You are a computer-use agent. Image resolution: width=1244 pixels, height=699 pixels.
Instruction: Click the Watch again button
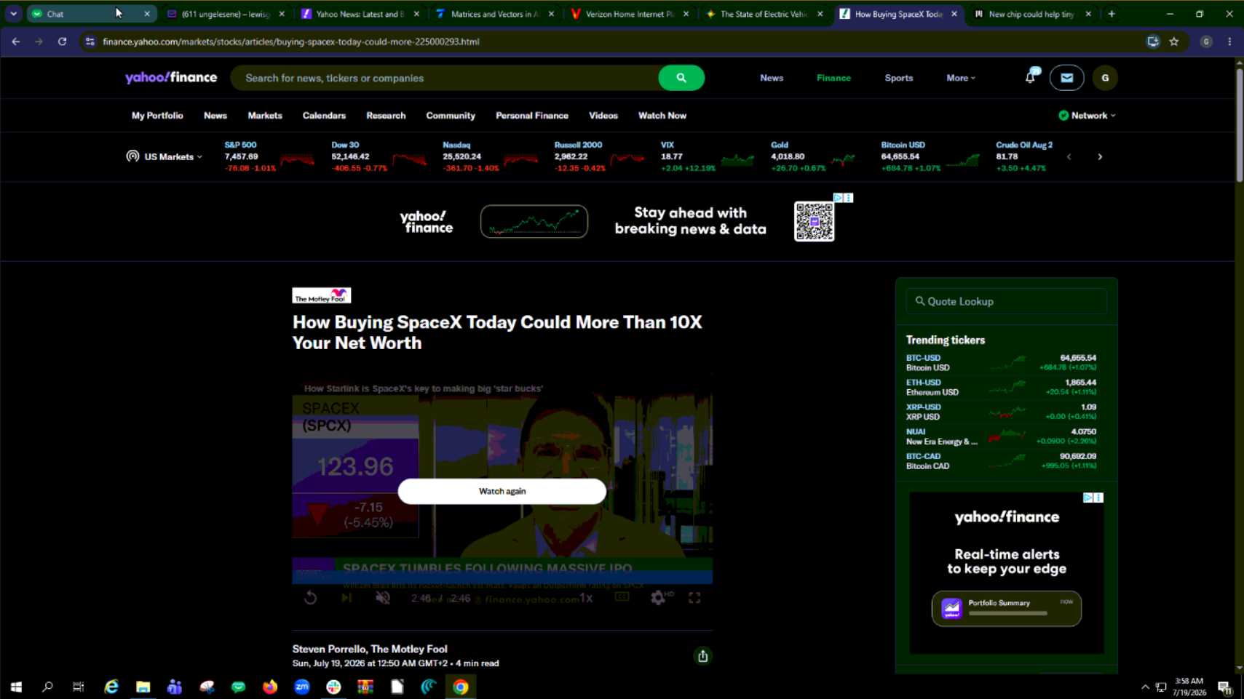pyautogui.click(x=502, y=491)
